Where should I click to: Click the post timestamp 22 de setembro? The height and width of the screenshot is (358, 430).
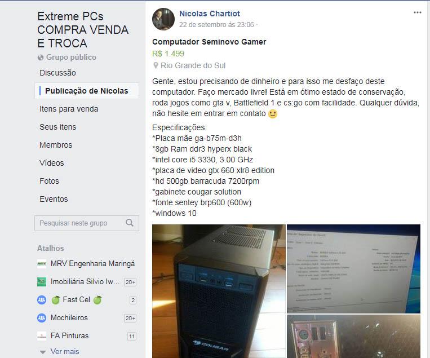pyautogui.click(x=216, y=25)
